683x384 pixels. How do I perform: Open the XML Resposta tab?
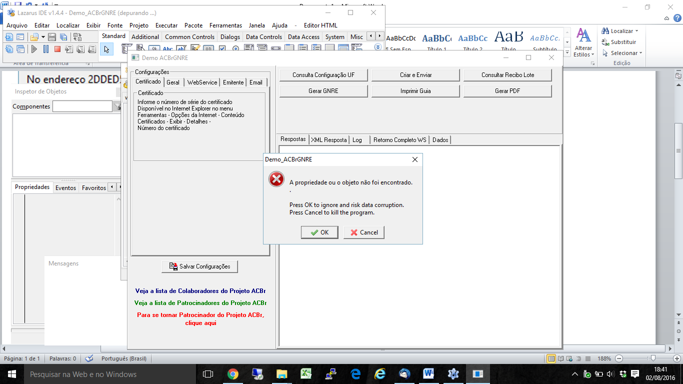pos(328,140)
